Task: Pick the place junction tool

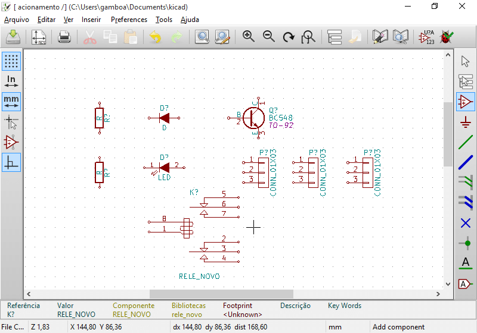Action: (466, 243)
